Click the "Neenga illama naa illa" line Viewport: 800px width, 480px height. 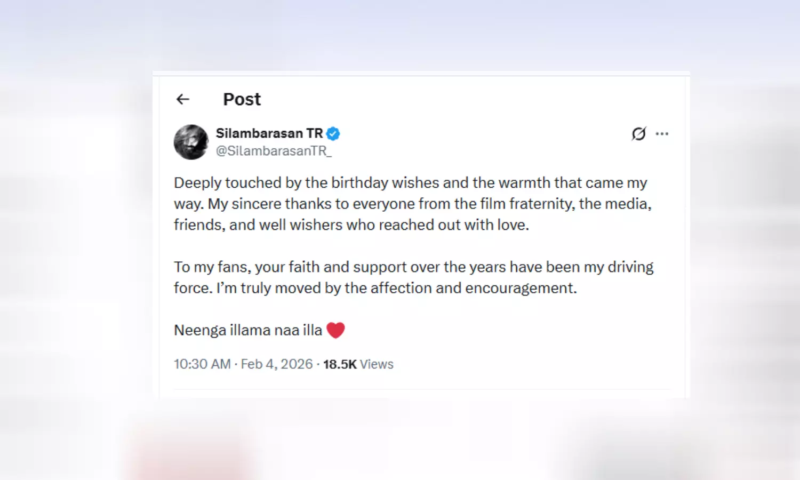coord(248,330)
